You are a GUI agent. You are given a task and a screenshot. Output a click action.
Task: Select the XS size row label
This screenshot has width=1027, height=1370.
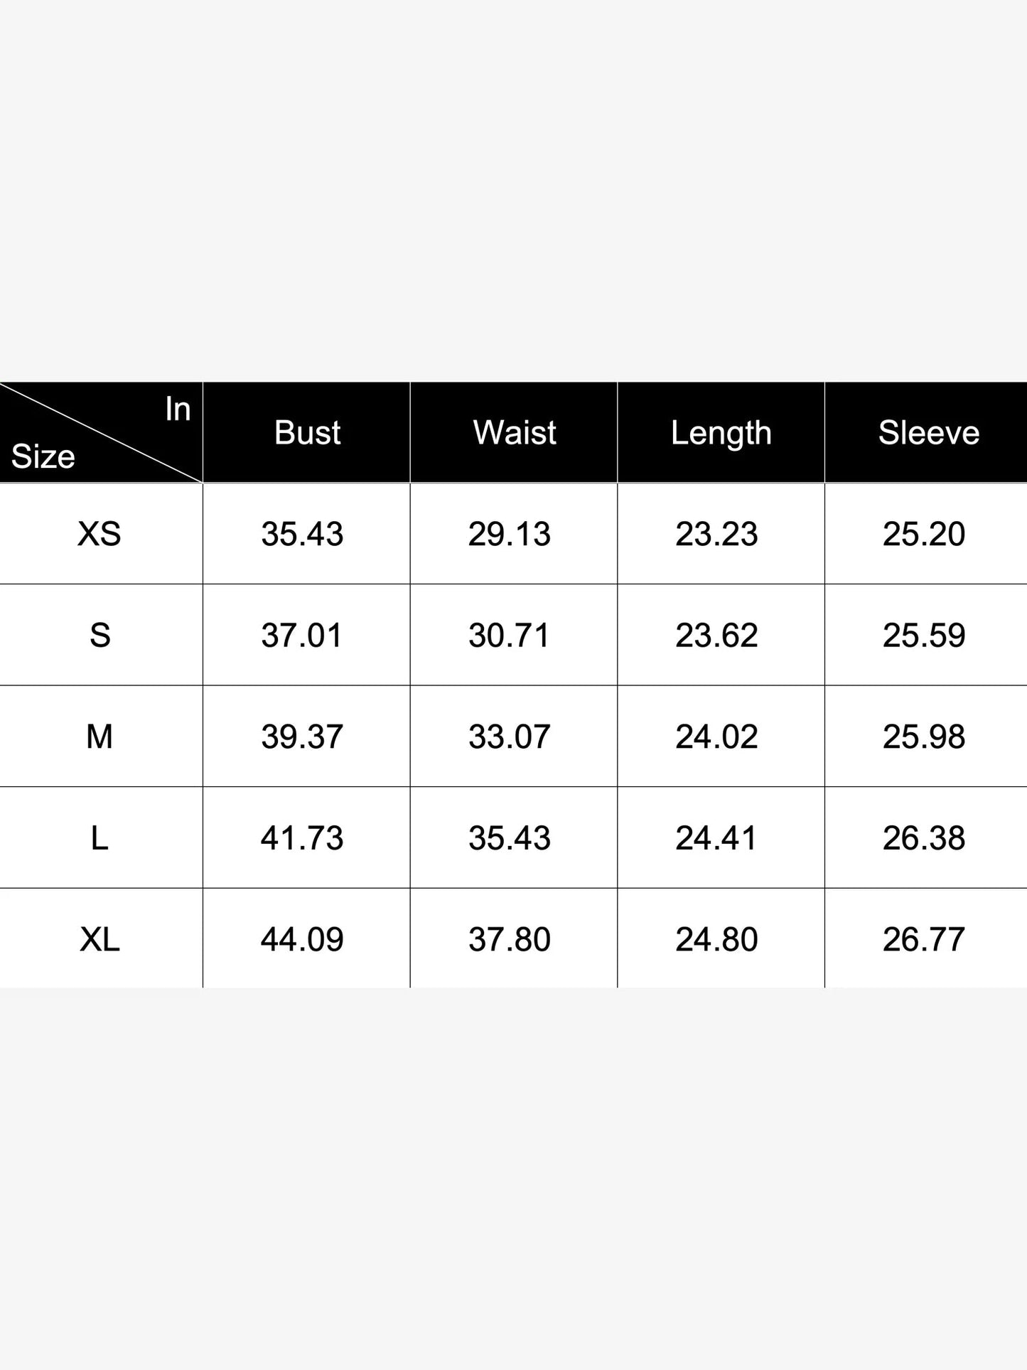click(100, 534)
